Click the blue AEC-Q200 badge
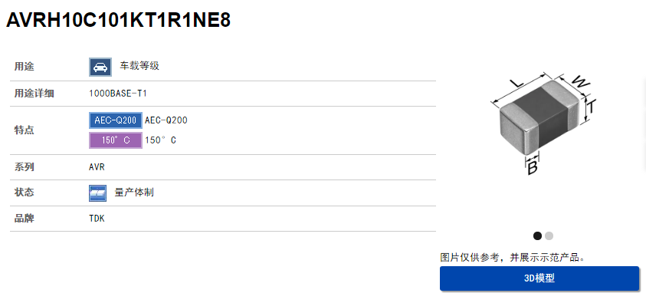The width and height of the screenshot is (646, 303). click(116, 120)
